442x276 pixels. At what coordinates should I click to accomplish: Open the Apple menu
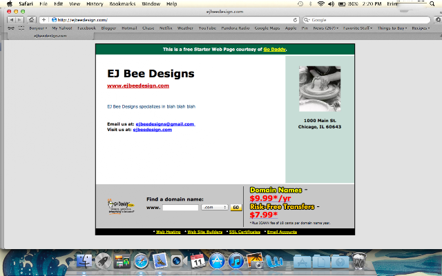(10, 3)
